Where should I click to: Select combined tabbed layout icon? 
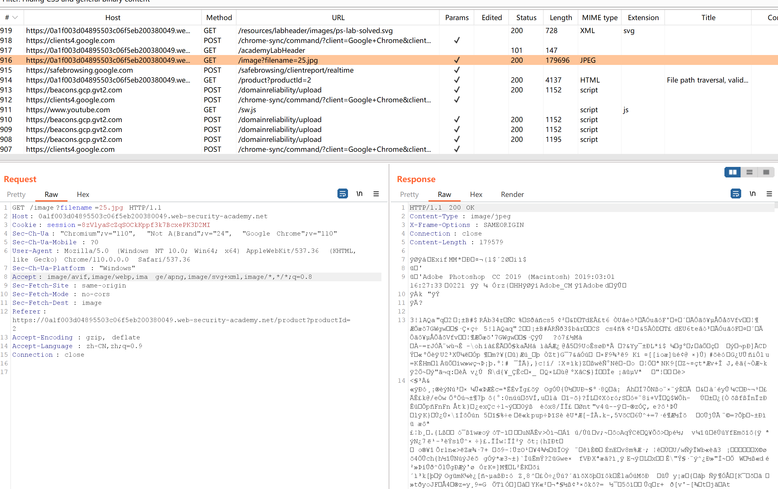pos(766,172)
